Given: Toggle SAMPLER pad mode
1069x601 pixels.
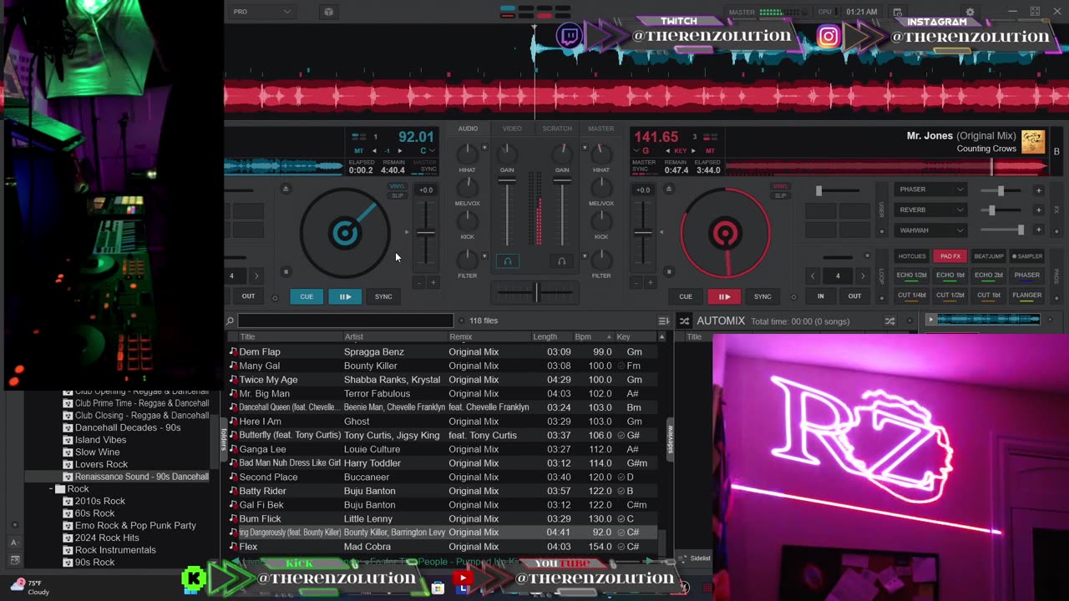Looking at the screenshot, I should (x=1026, y=256).
